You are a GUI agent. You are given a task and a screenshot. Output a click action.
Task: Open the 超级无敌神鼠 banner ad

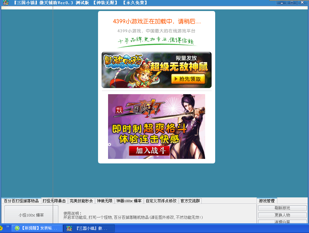[157, 70]
